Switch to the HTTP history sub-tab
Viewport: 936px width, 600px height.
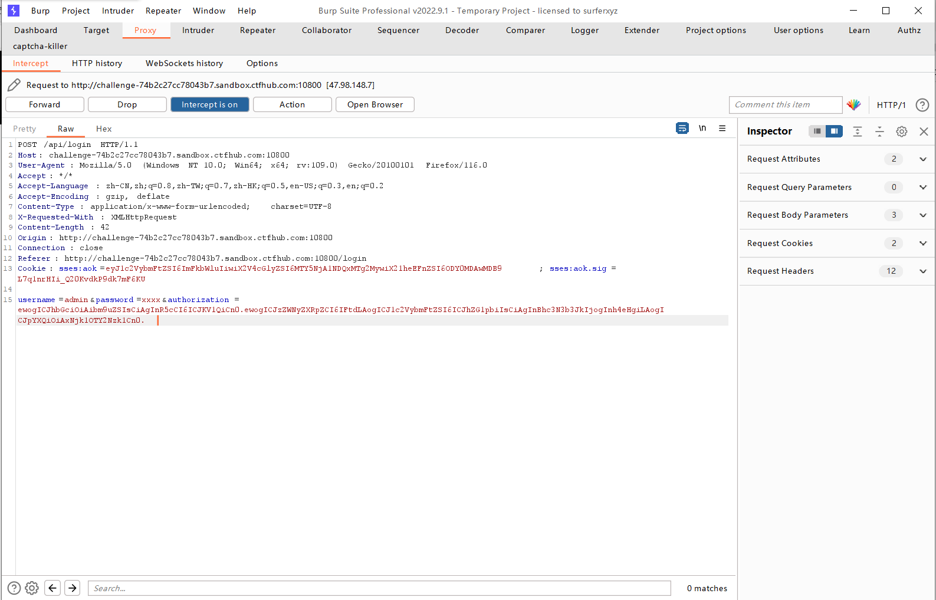click(97, 63)
